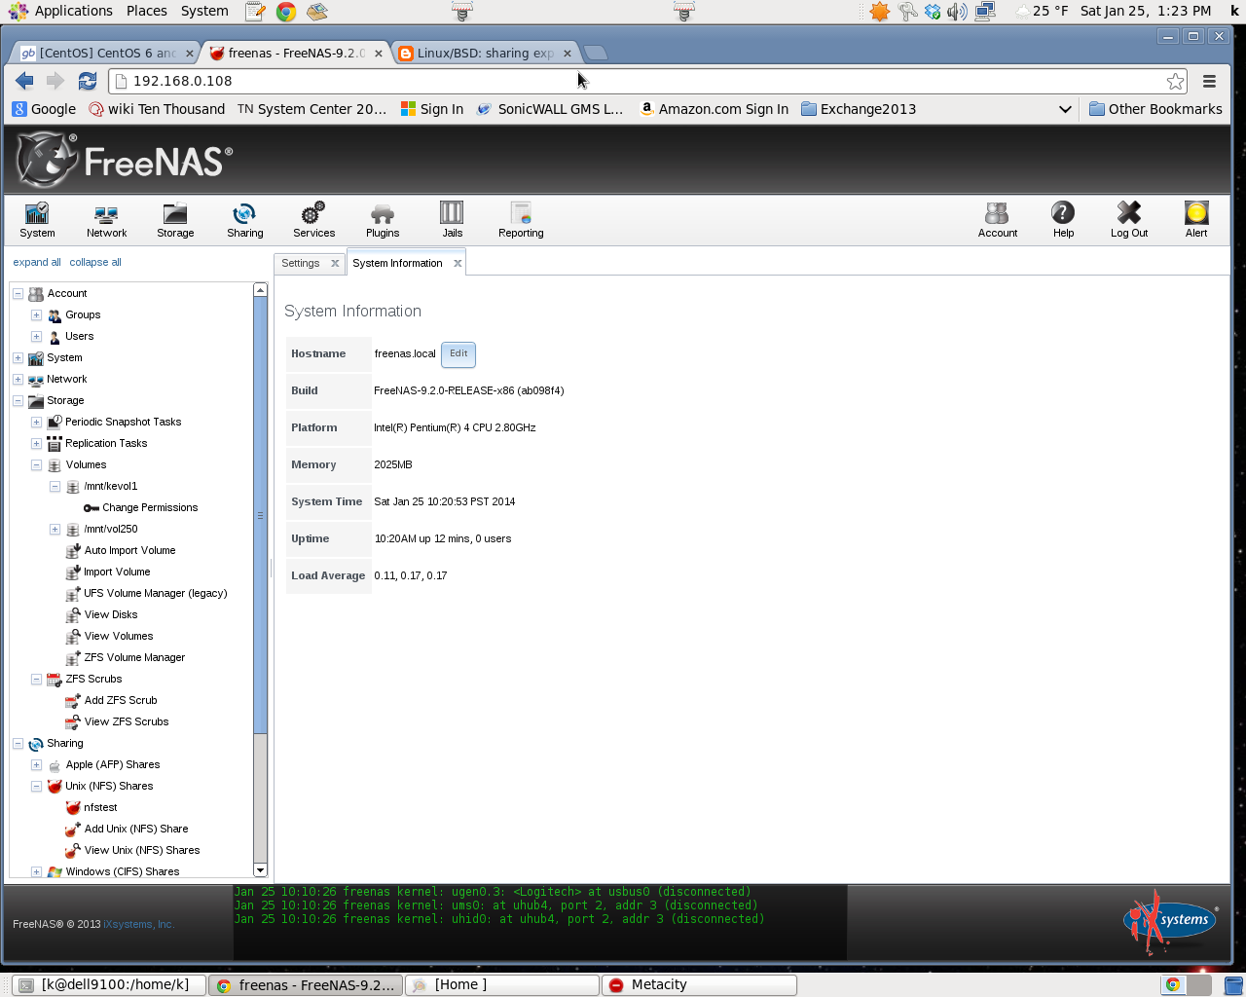Launch Chrome from the top panel
The width and height of the screenshot is (1246, 997).
pos(286,12)
